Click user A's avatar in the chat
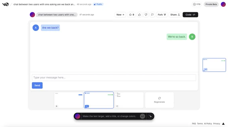This screenshot has height=127, width=228. (36, 28)
